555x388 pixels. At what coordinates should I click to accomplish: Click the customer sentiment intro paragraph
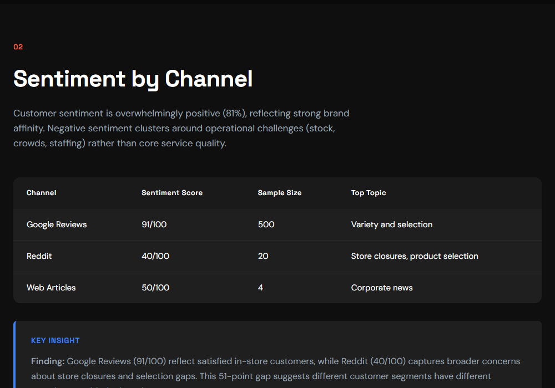[x=181, y=128]
